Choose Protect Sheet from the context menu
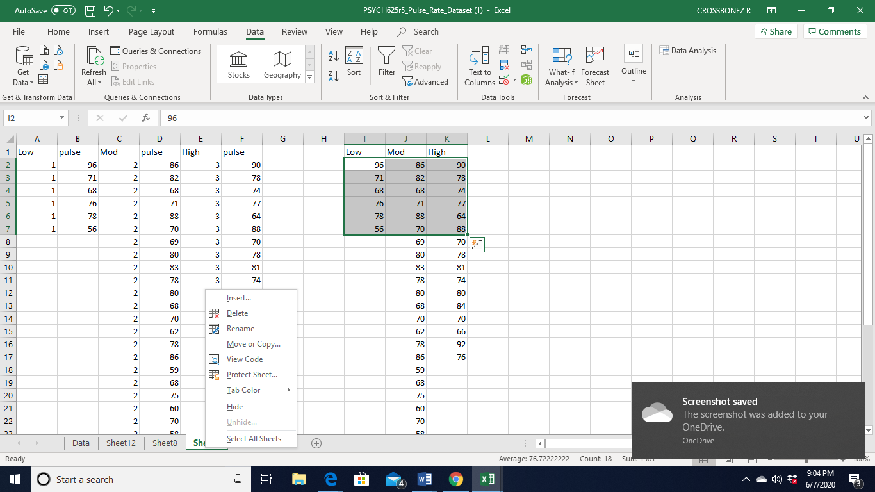 pos(252,375)
